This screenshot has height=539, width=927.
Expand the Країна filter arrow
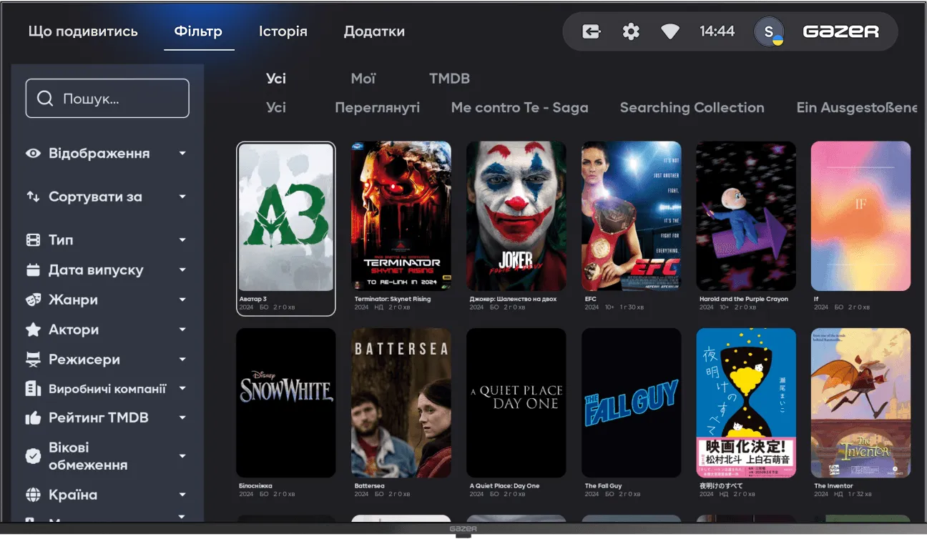pyautogui.click(x=182, y=495)
